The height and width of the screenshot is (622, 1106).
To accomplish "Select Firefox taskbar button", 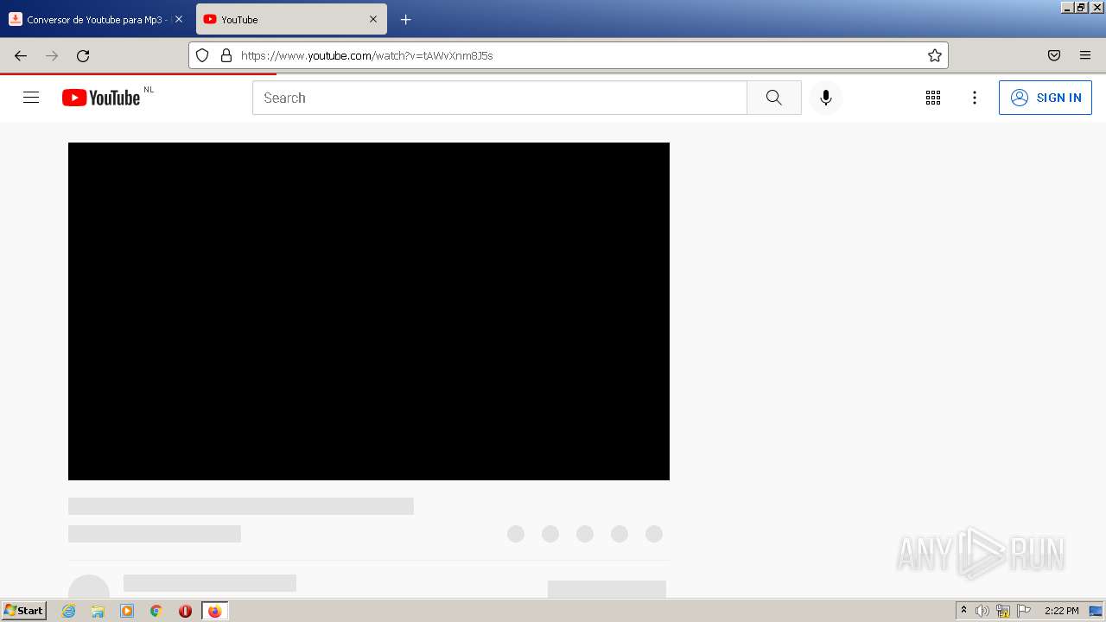I will 214,611.
